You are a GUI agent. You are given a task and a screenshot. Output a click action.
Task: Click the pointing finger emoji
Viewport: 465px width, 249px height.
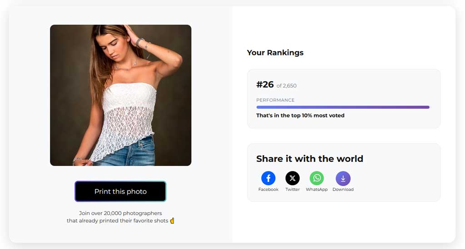[172, 221]
